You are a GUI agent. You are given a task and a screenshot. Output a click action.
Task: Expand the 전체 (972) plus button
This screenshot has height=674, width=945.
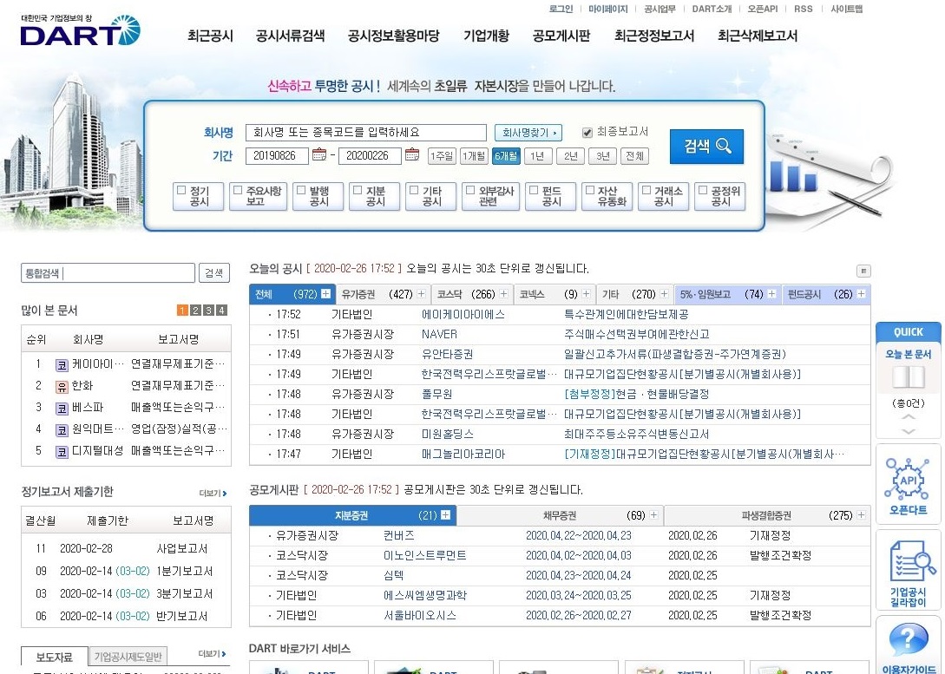click(x=326, y=294)
